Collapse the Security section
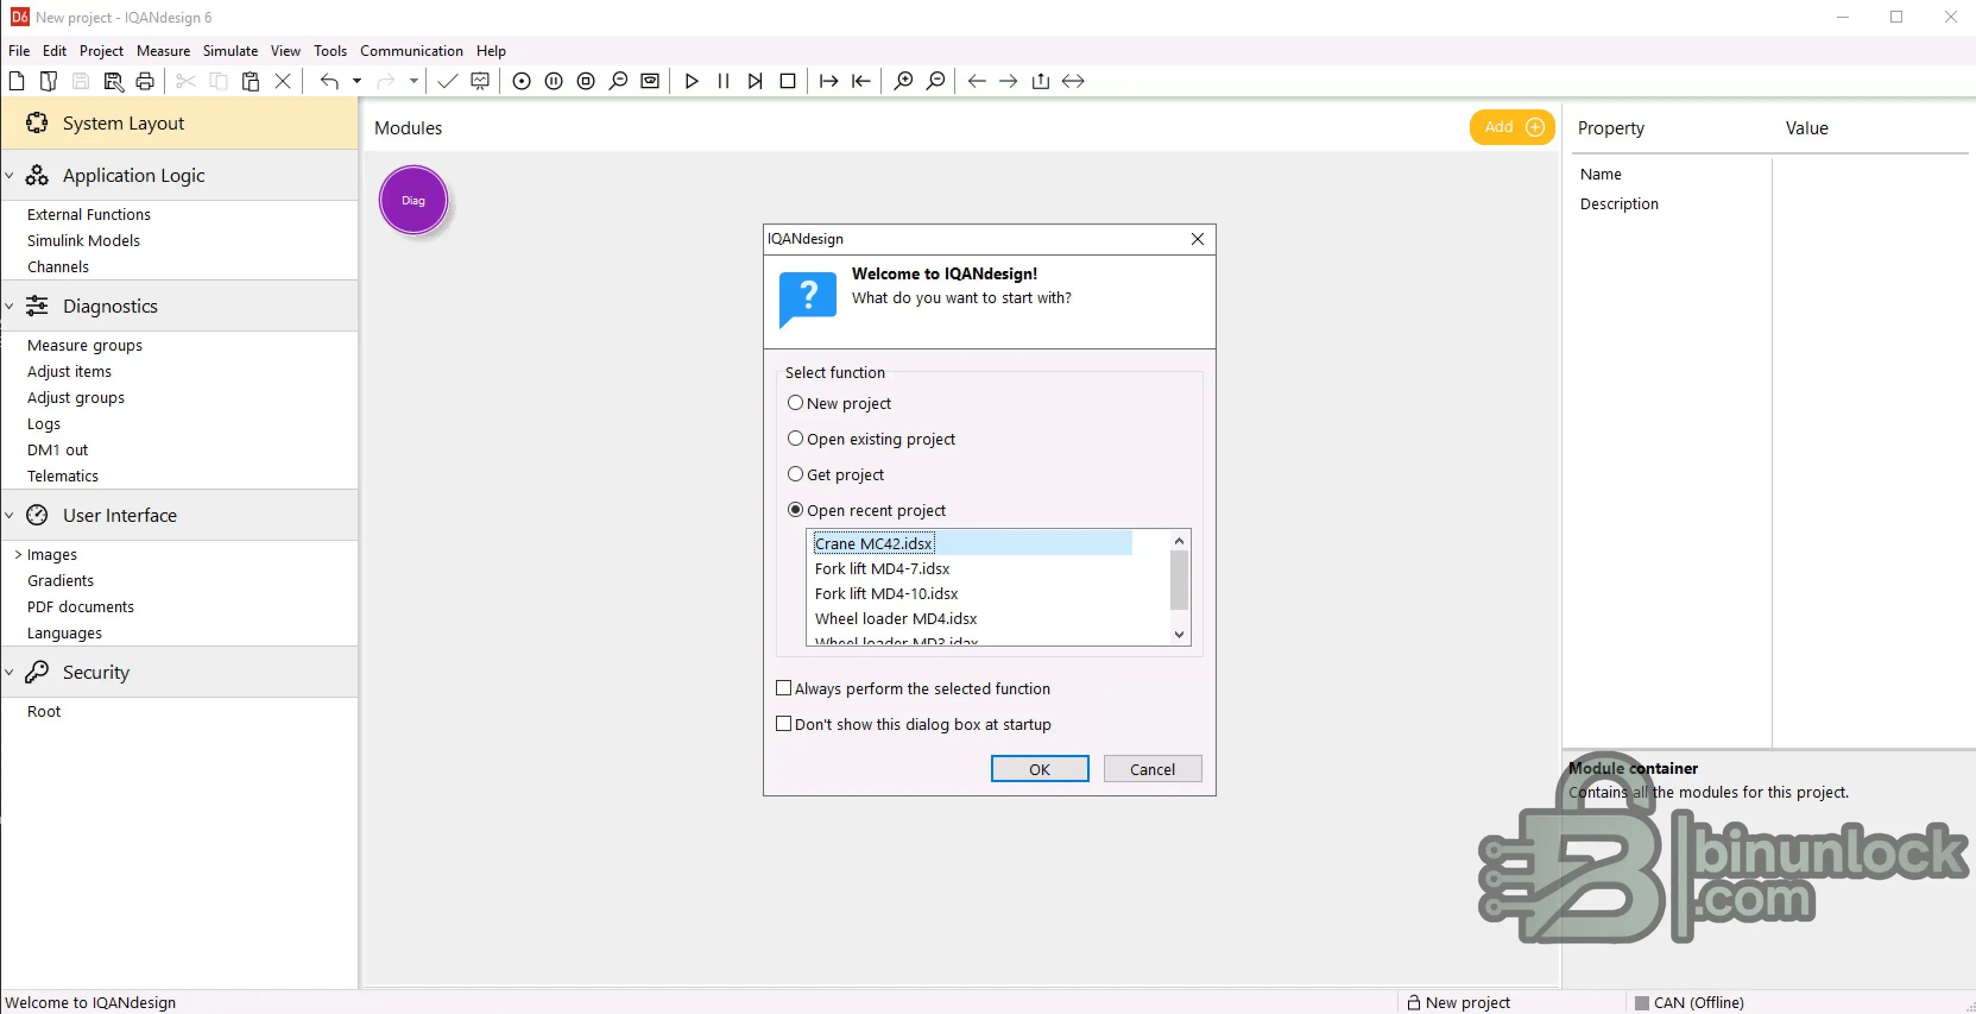Image resolution: width=1976 pixels, height=1014 pixels. 9,672
